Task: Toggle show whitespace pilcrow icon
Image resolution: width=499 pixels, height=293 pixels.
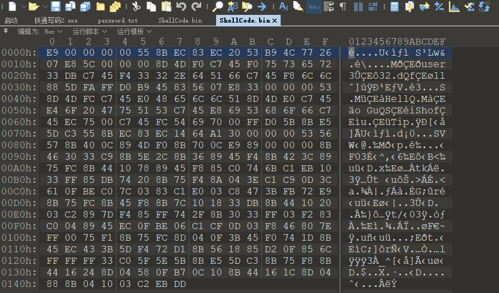Action: pyautogui.click(x=343, y=7)
